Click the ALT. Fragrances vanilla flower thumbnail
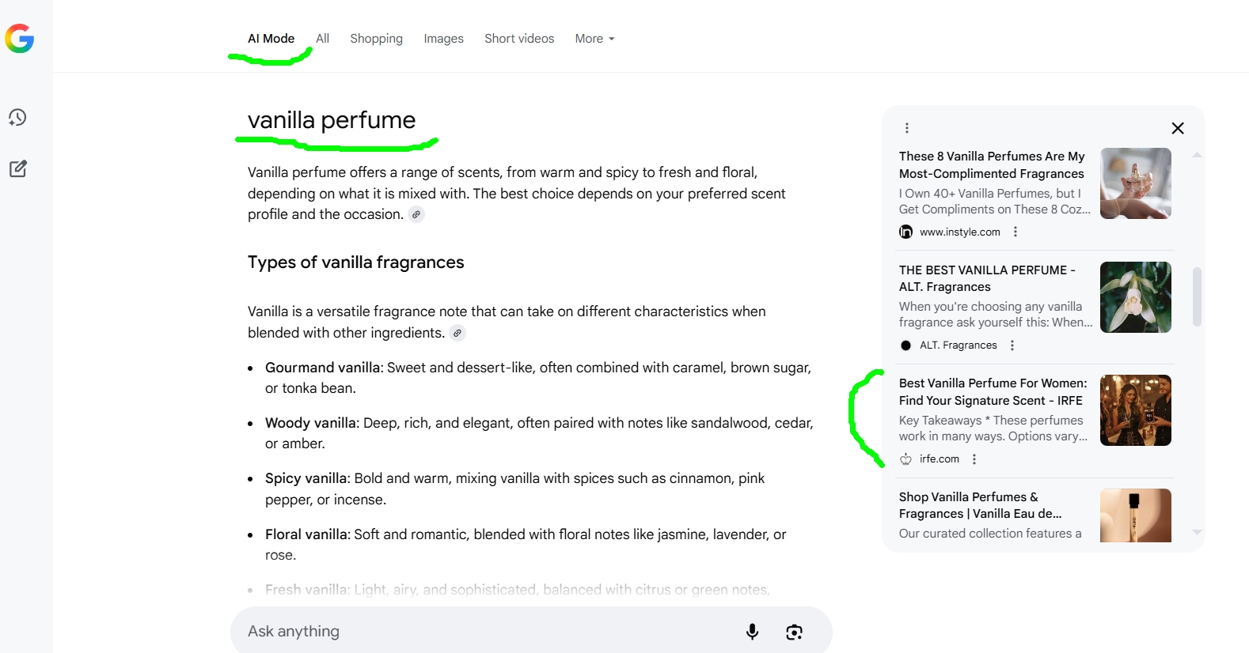 pos(1136,297)
